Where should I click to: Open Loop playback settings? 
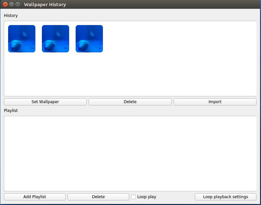coord(226,197)
